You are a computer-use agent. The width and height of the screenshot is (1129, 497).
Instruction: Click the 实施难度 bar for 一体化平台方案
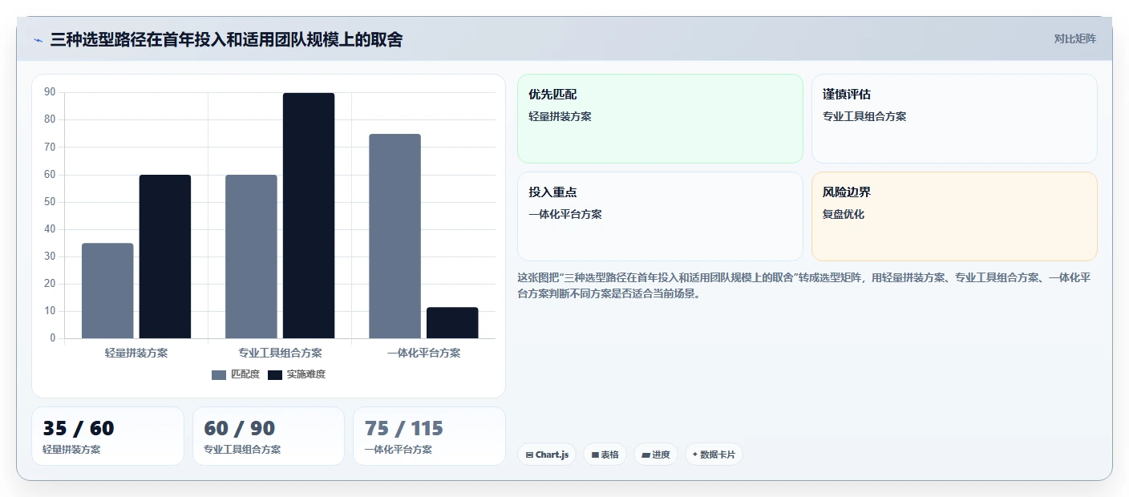(452, 322)
